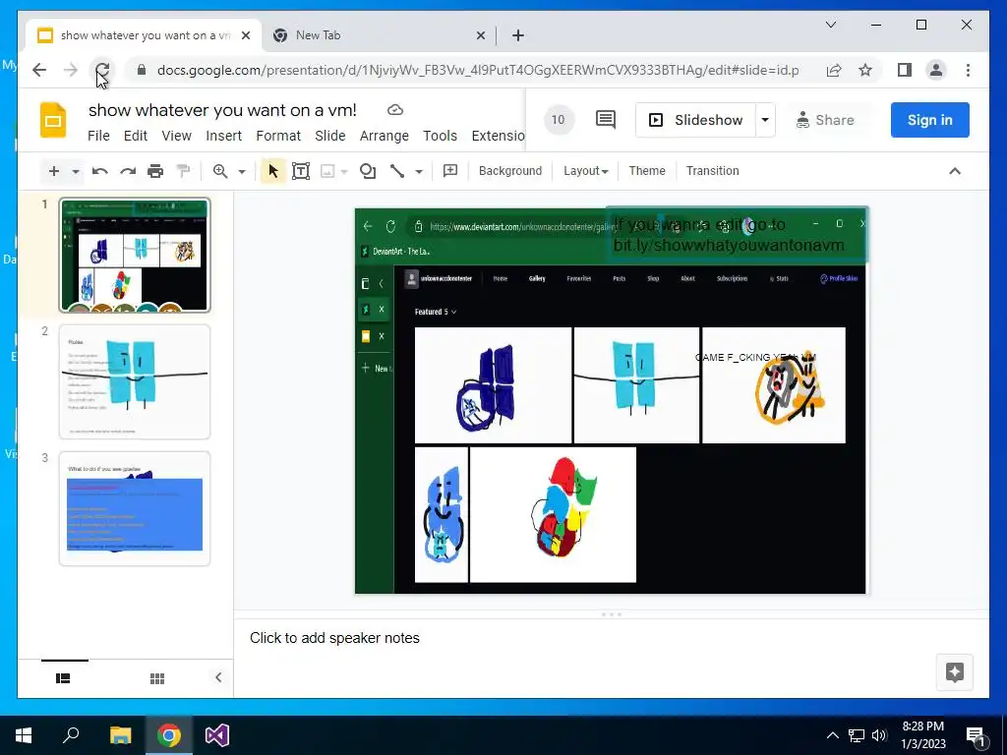This screenshot has height=755, width=1007.
Task: Select slide 2 thumbnail
Action: 135,381
